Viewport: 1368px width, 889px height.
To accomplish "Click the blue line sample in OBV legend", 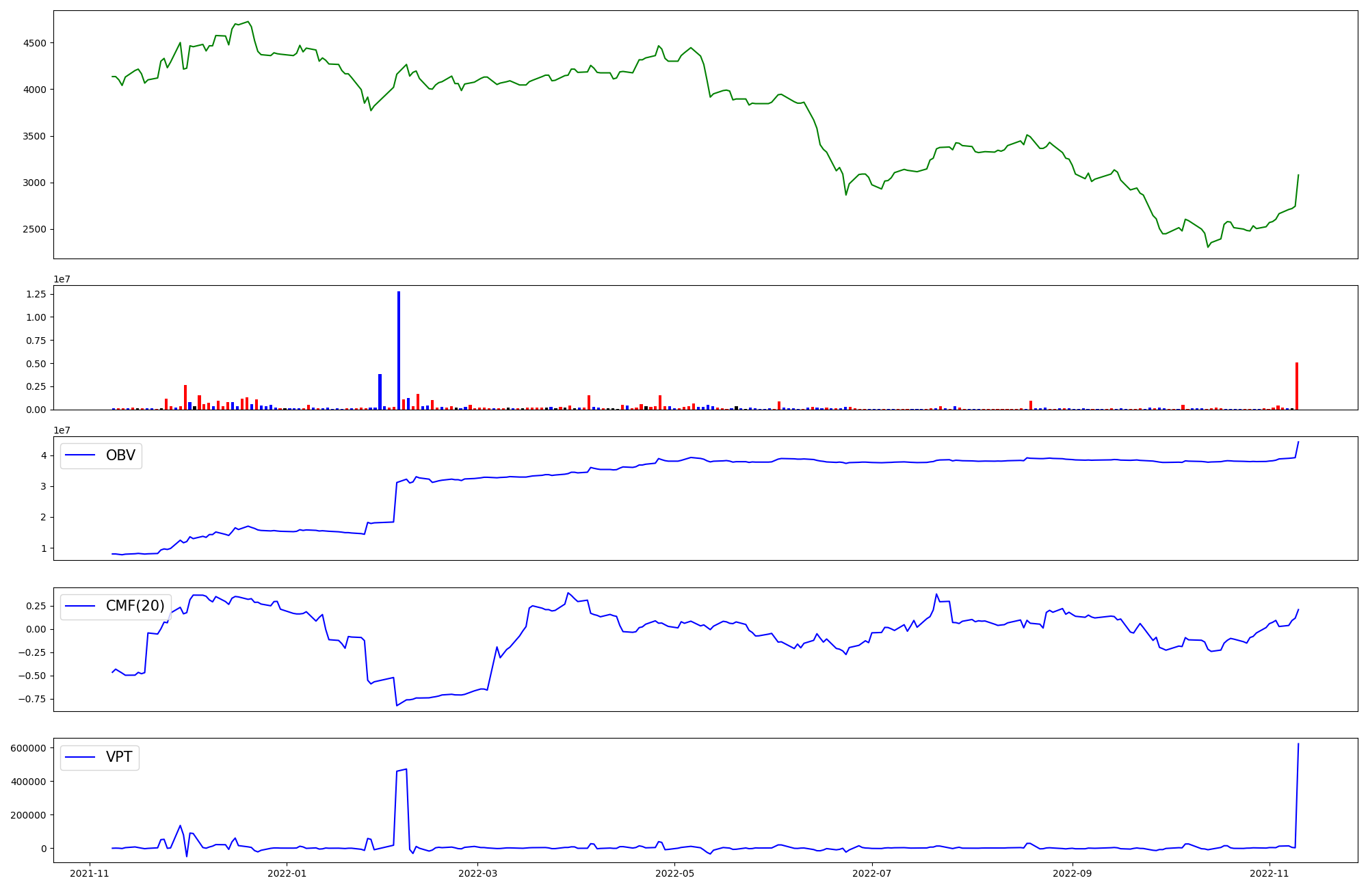I will [x=81, y=455].
